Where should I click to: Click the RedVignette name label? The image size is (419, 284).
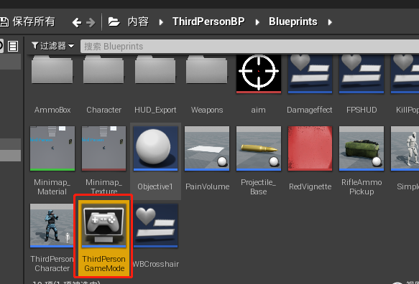pos(310,186)
